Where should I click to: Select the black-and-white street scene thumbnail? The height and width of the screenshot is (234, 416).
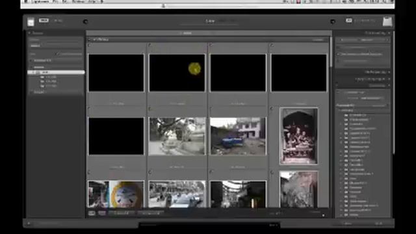click(177, 194)
